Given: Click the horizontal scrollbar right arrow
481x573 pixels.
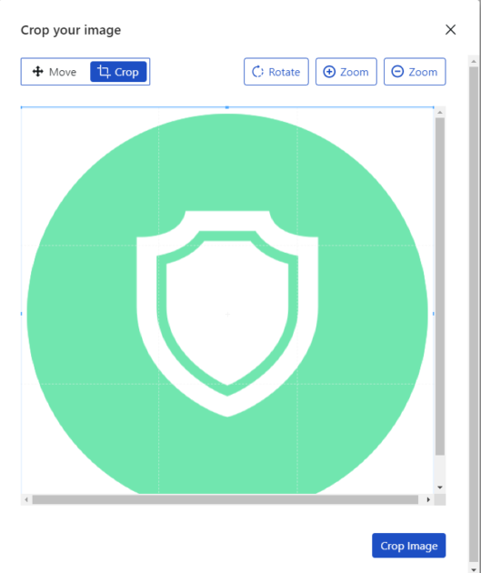Looking at the screenshot, I should [x=428, y=499].
